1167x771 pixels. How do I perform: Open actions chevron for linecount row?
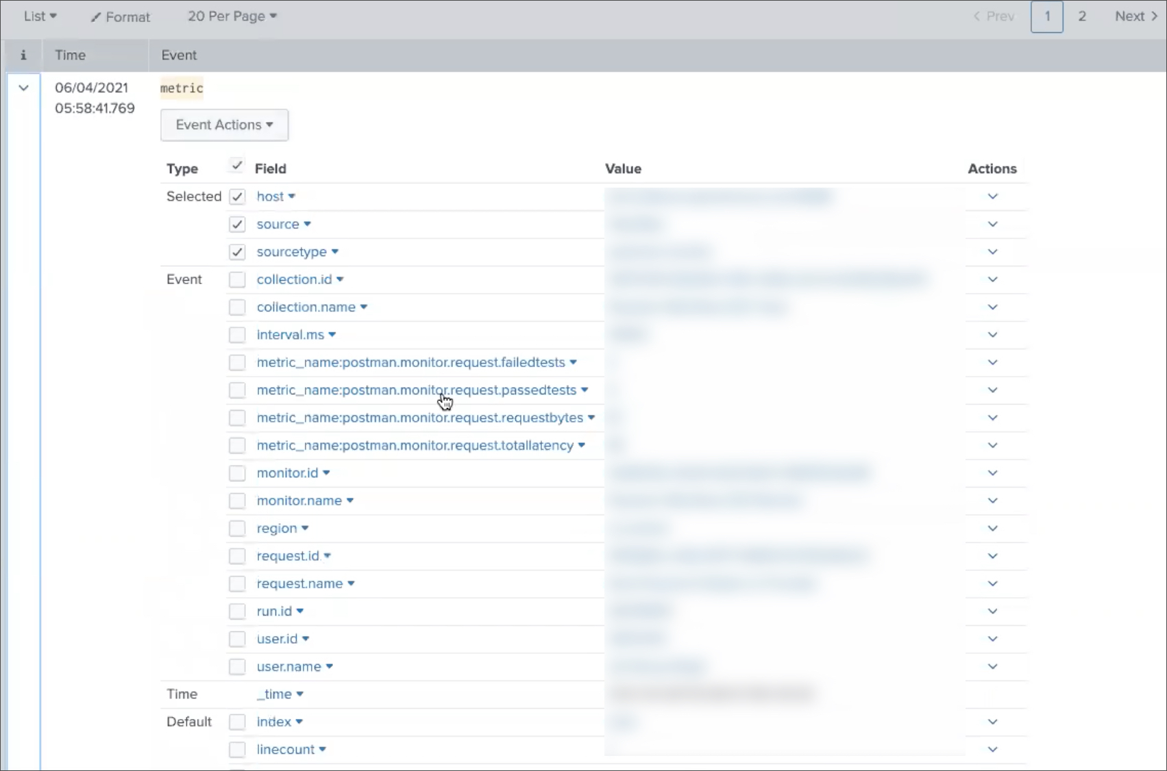[x=992, y=749]
